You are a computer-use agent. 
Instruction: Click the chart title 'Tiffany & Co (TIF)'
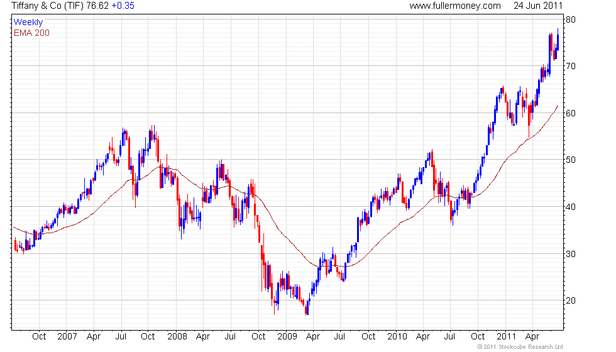(x=48, y=6)
